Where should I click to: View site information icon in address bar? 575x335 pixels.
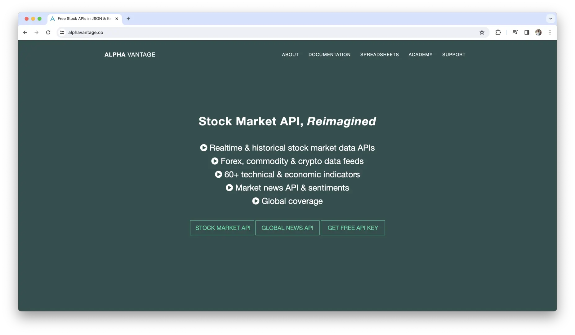pyautogui.click(x=62, y=32)
